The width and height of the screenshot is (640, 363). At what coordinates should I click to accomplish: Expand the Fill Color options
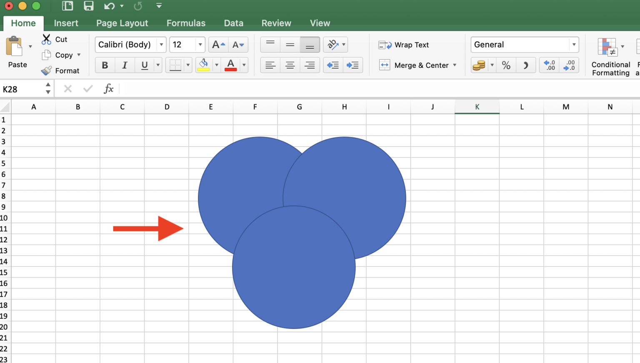click(216, 65)
